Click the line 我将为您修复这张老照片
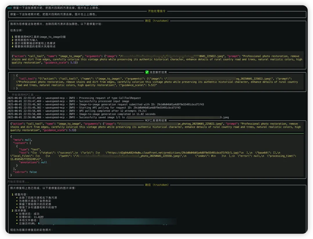This screenshot has width=313, height=239. coord(56,24)
